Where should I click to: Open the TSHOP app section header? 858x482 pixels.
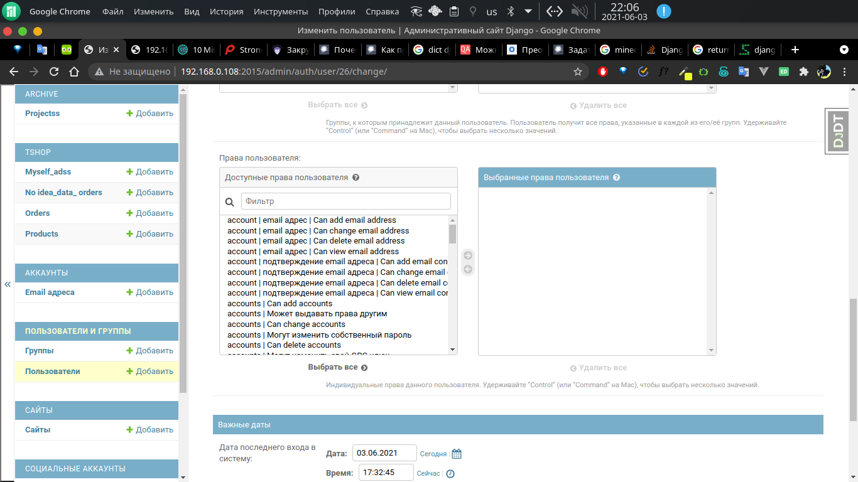pyautogui.click(x=38, y=153)
